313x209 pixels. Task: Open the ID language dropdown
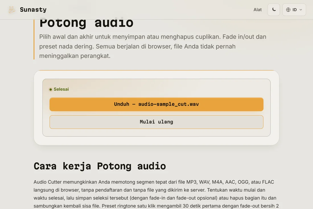click(x=294, y=10)
